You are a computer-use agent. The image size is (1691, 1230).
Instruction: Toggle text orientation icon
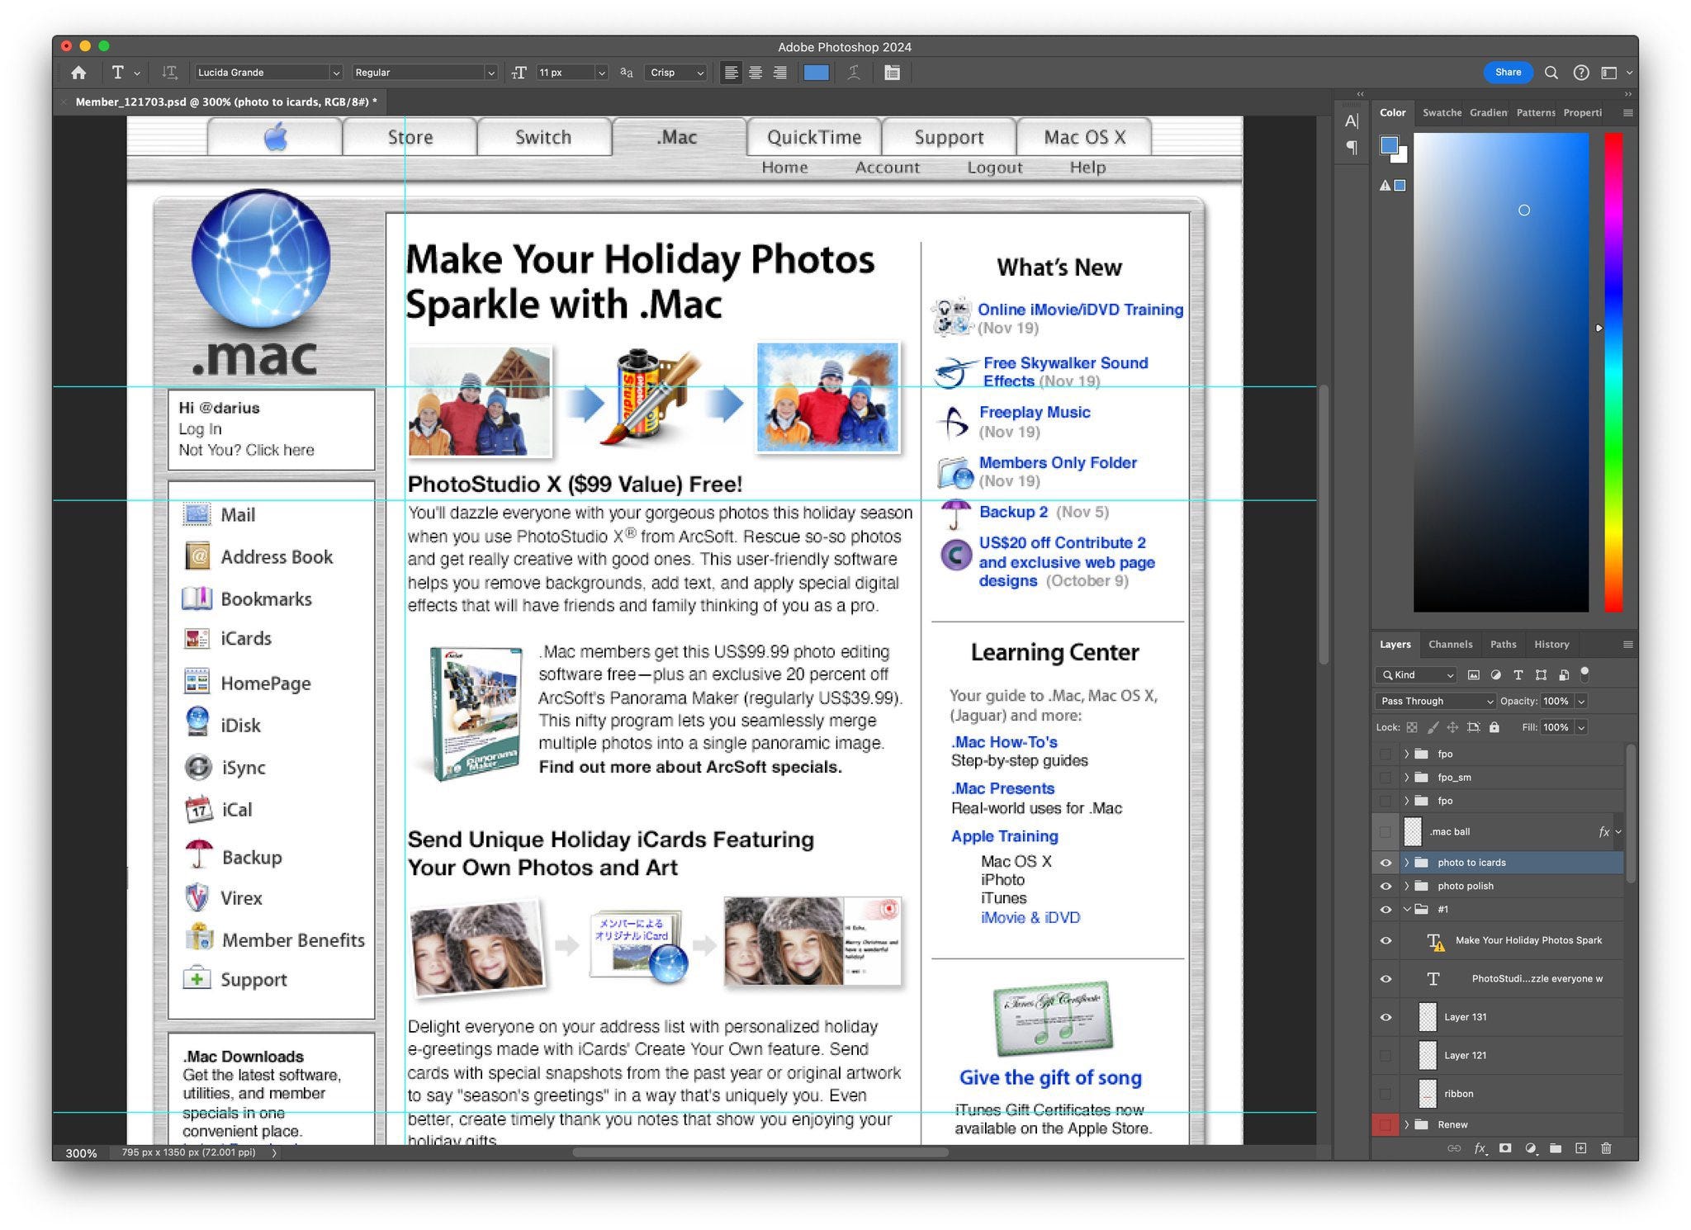tap(169, 73)
